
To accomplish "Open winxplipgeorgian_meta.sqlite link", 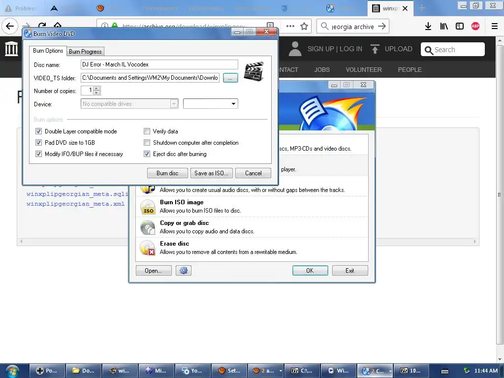I will (77, 194).
